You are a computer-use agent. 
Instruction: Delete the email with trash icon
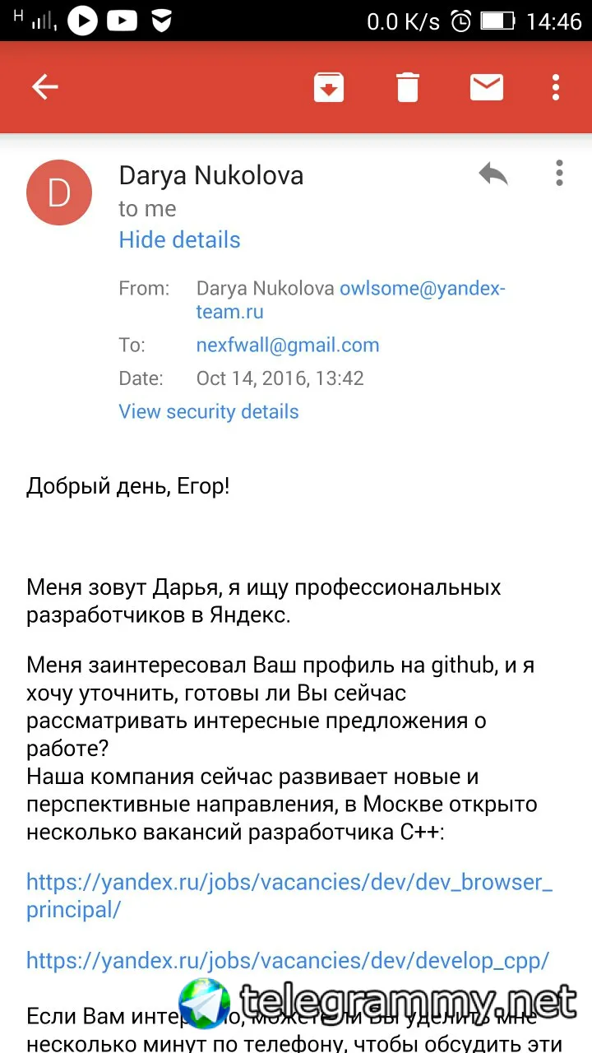(408, 86)
